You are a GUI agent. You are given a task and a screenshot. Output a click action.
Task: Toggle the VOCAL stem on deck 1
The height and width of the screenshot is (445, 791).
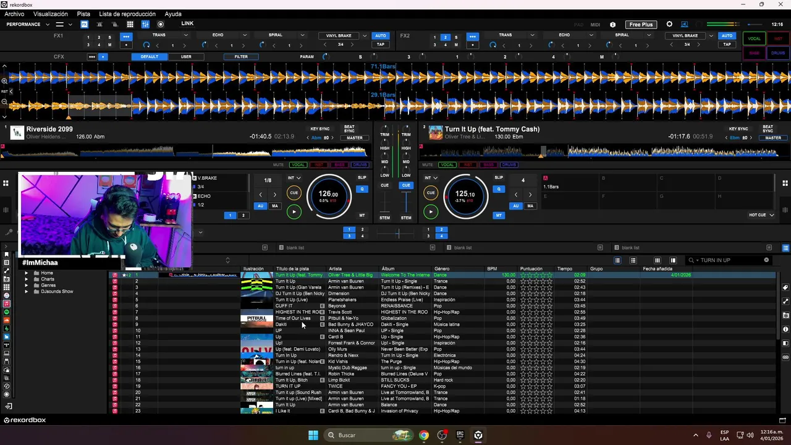click(298, 165)
